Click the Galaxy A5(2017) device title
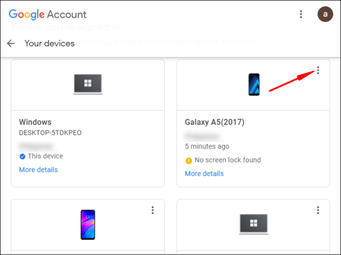Screen dimensions: 341x255 214,122
